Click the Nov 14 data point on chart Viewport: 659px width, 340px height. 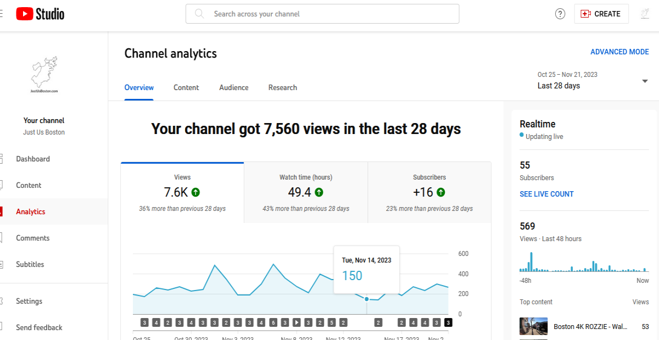point(367,299)
